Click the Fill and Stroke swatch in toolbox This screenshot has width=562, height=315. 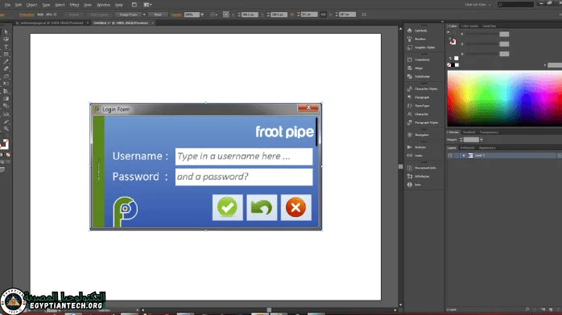click(x=4, y=144)
